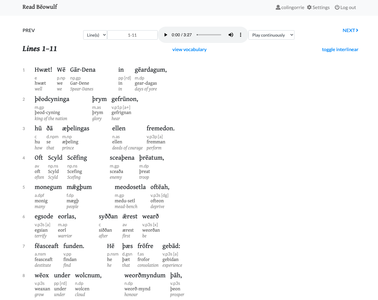378x300 pixels.
Task: Click toggle interlinear
Action: click(x=340, y=49)
